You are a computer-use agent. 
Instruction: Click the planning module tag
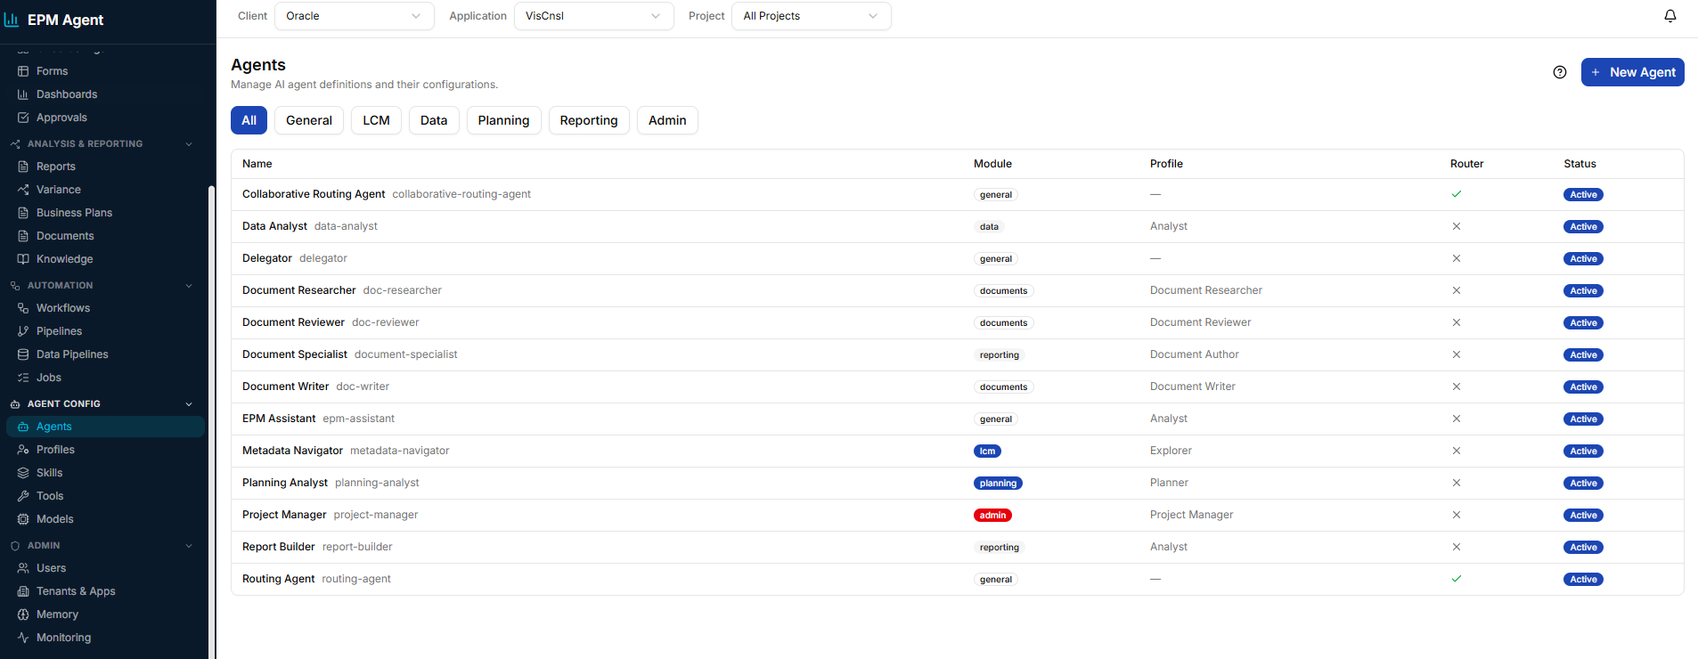click(998, 484)
